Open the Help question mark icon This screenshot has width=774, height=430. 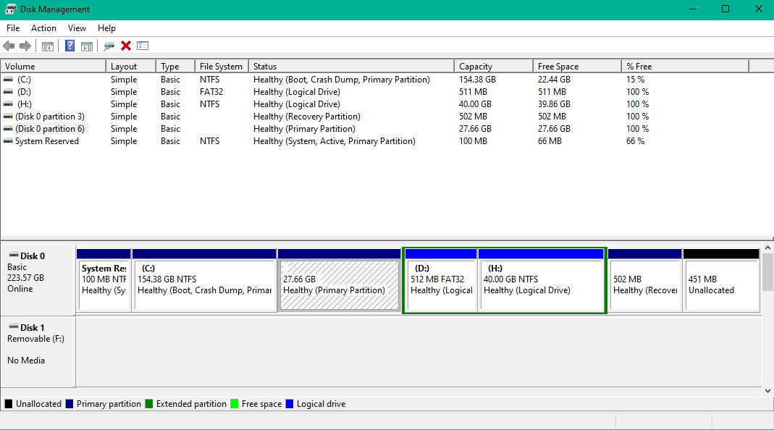coord(70,46)
